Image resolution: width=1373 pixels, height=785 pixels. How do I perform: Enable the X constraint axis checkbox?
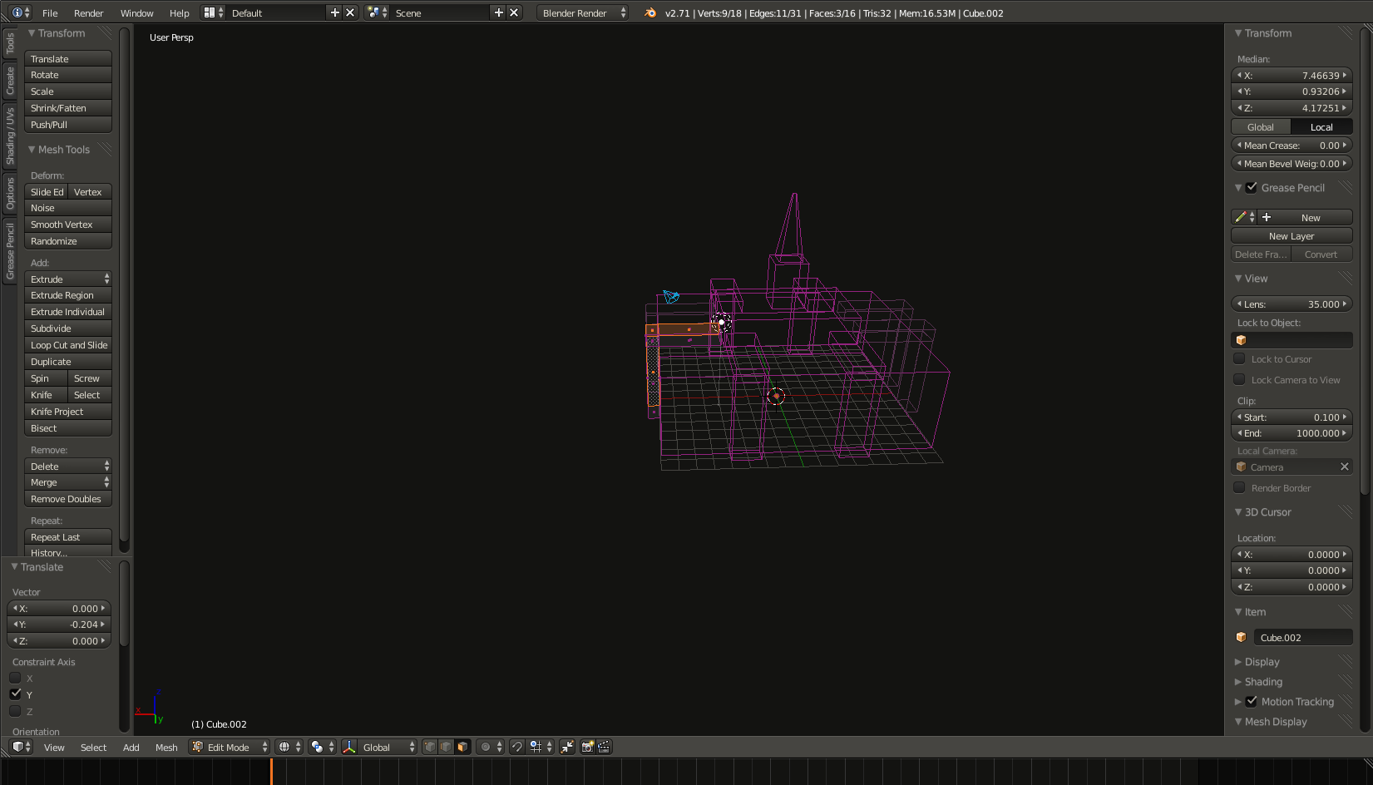coord(16,678)
